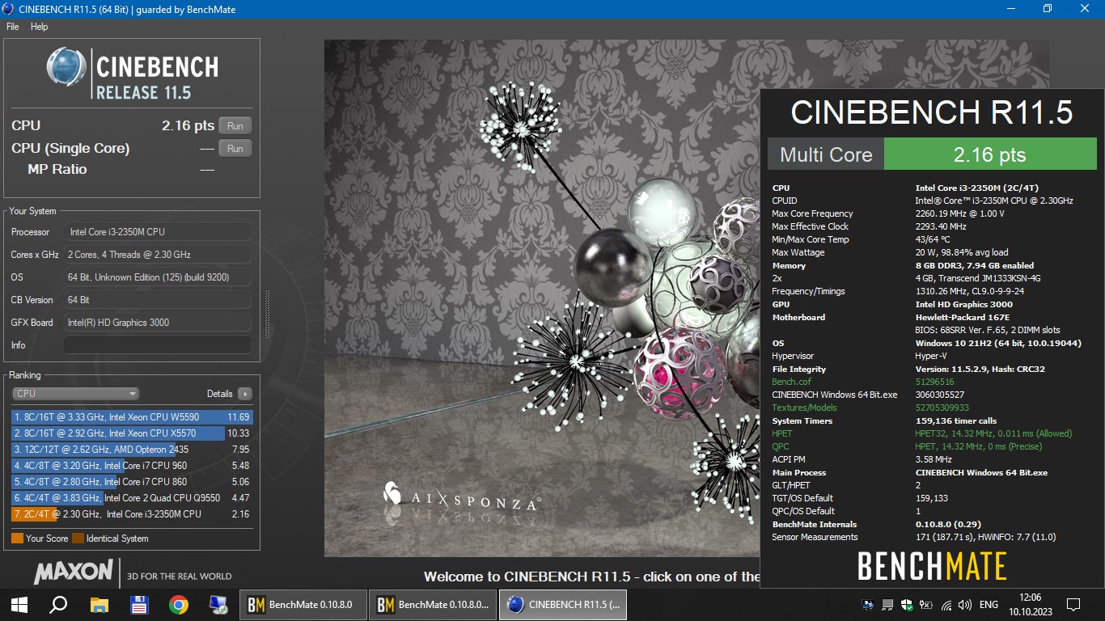Screen dimensions: 1105x621
Task: Select the Xeon CPU W5590 ranking row
Action: tap(132, 417)
